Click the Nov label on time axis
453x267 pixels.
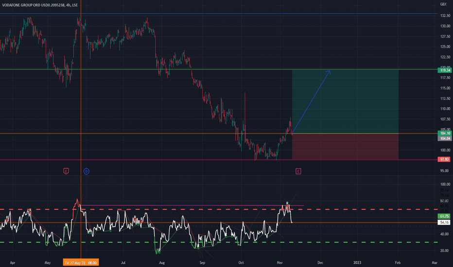279,263
